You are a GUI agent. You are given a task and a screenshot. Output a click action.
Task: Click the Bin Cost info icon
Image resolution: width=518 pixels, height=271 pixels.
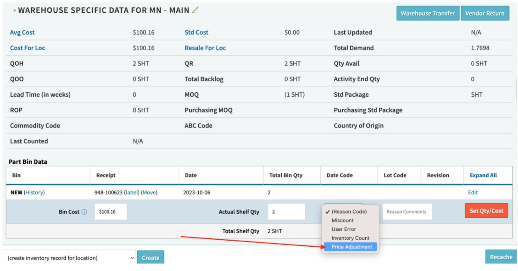pos(84,212)
